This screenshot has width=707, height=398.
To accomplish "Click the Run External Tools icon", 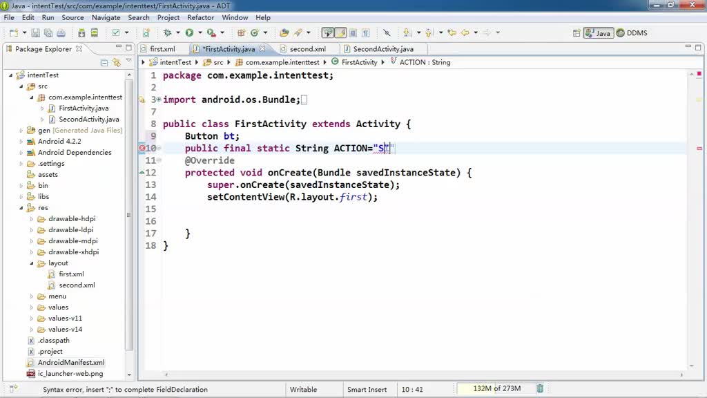I will (x=211, y=33).
